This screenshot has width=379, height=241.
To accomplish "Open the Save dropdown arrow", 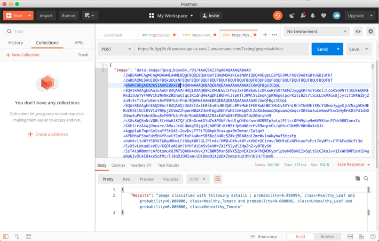I will (x=367, y=49).
